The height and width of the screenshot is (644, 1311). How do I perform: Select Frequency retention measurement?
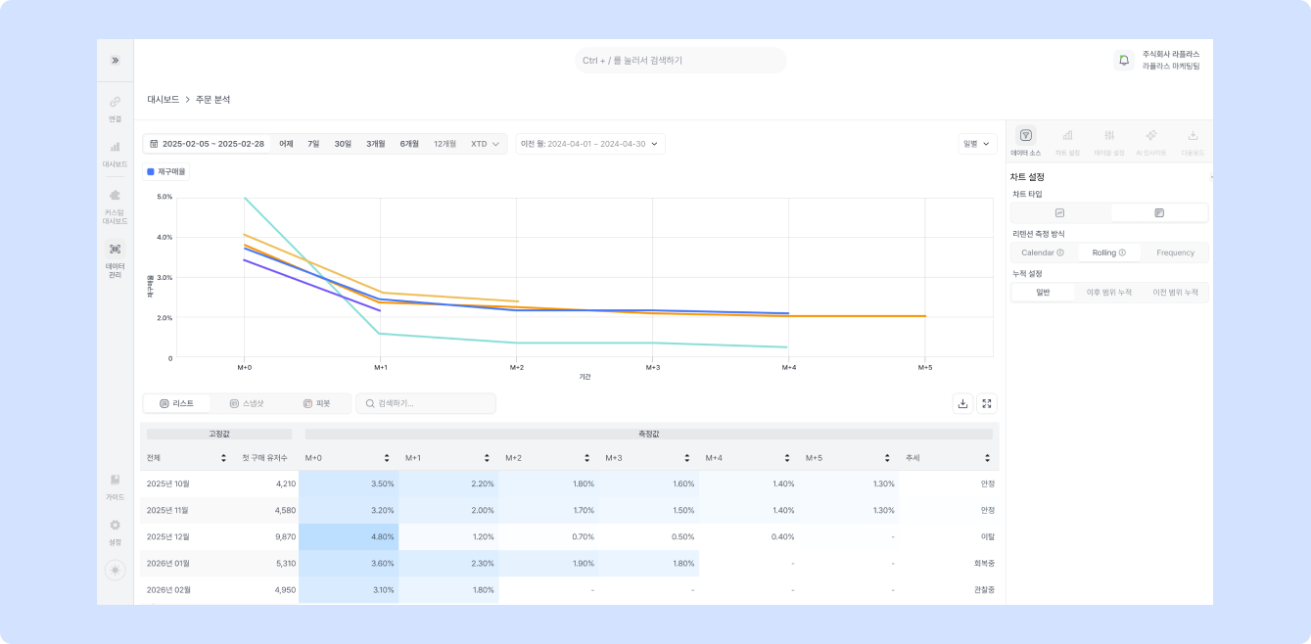coord(1175,253)
